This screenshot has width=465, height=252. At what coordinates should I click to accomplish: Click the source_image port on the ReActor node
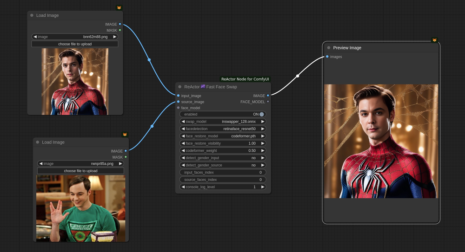pyautogui.click(x=178, y=102)
